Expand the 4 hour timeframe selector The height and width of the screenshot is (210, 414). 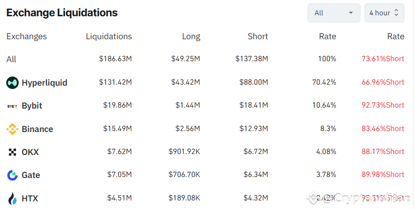[384, 13]
